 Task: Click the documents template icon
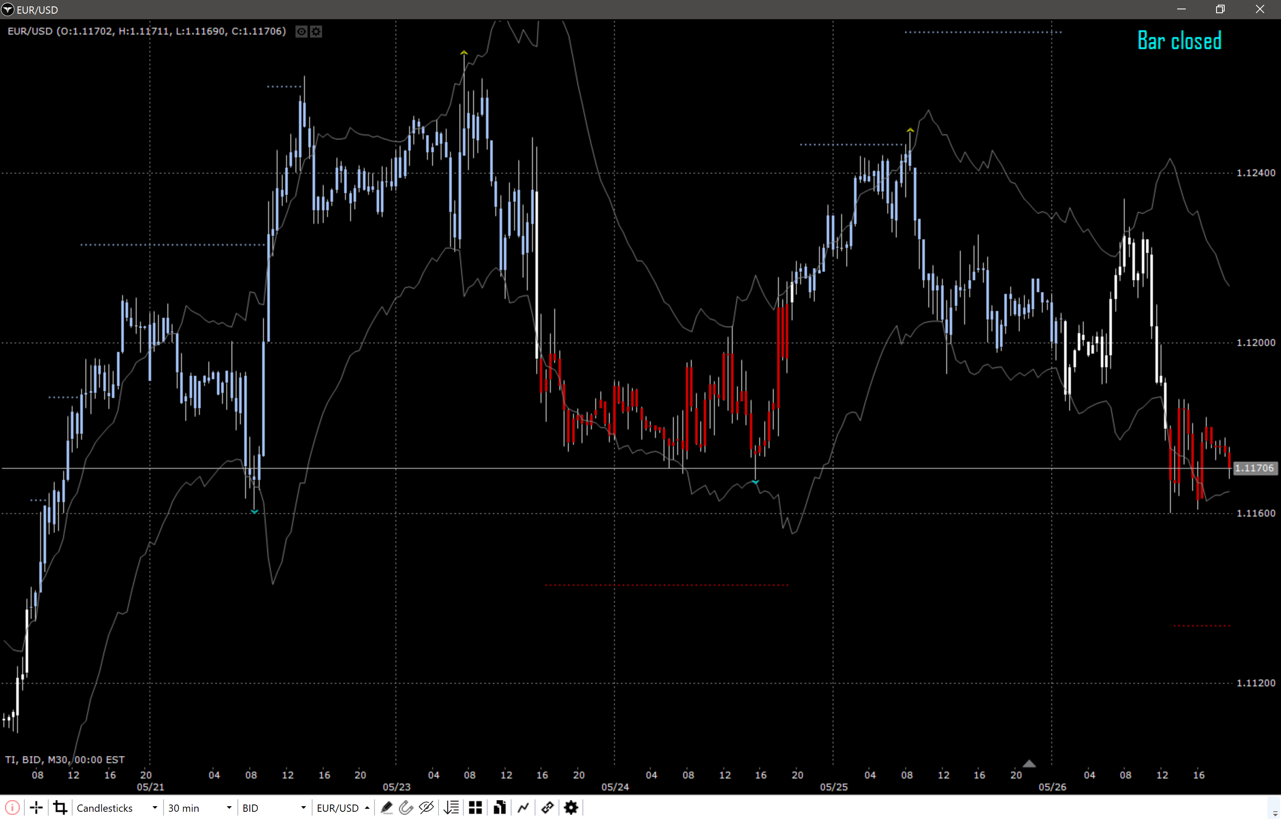coord(499,807)
